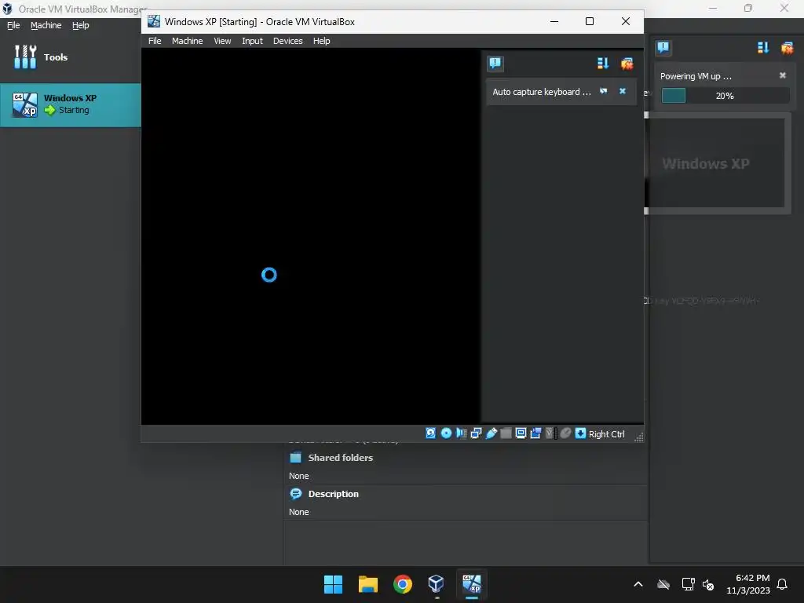Open Help menu in Windows XP VM window
This screenshot has width=804, height=603.
click(x=321, y=41)
